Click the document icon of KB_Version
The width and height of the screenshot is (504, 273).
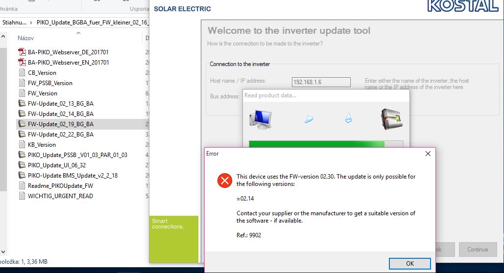coord(22,144)
